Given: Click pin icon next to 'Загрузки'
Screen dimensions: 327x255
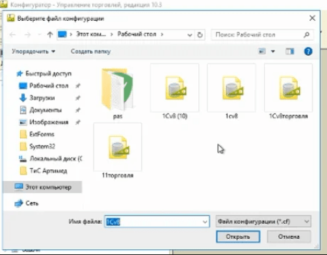Looking at the screenshot, I should 77,98.
